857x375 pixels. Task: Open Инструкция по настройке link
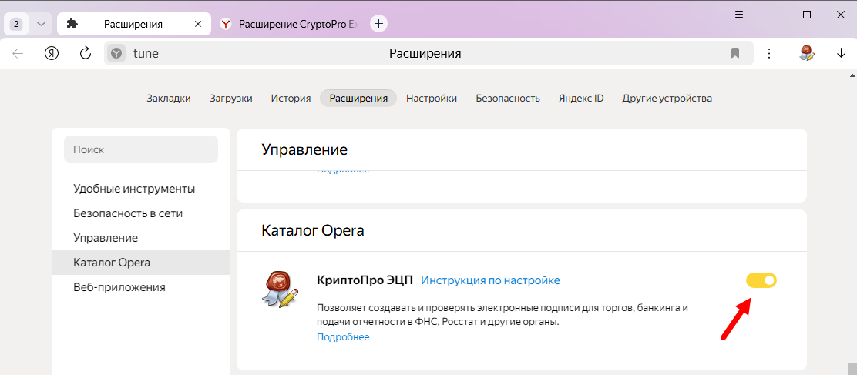click(490, 280)
